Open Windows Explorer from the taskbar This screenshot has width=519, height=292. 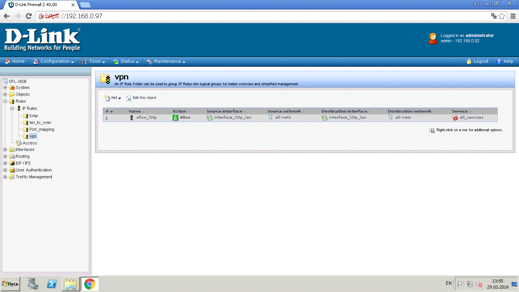pos(71,284)
